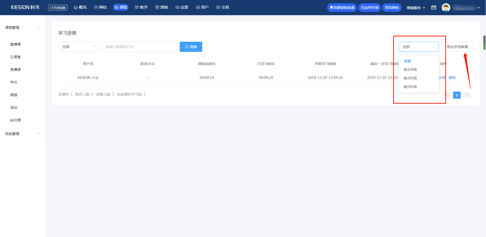486x237 pixels.
Task: Click the blue 搜索 button
Action: coord(191,47)
